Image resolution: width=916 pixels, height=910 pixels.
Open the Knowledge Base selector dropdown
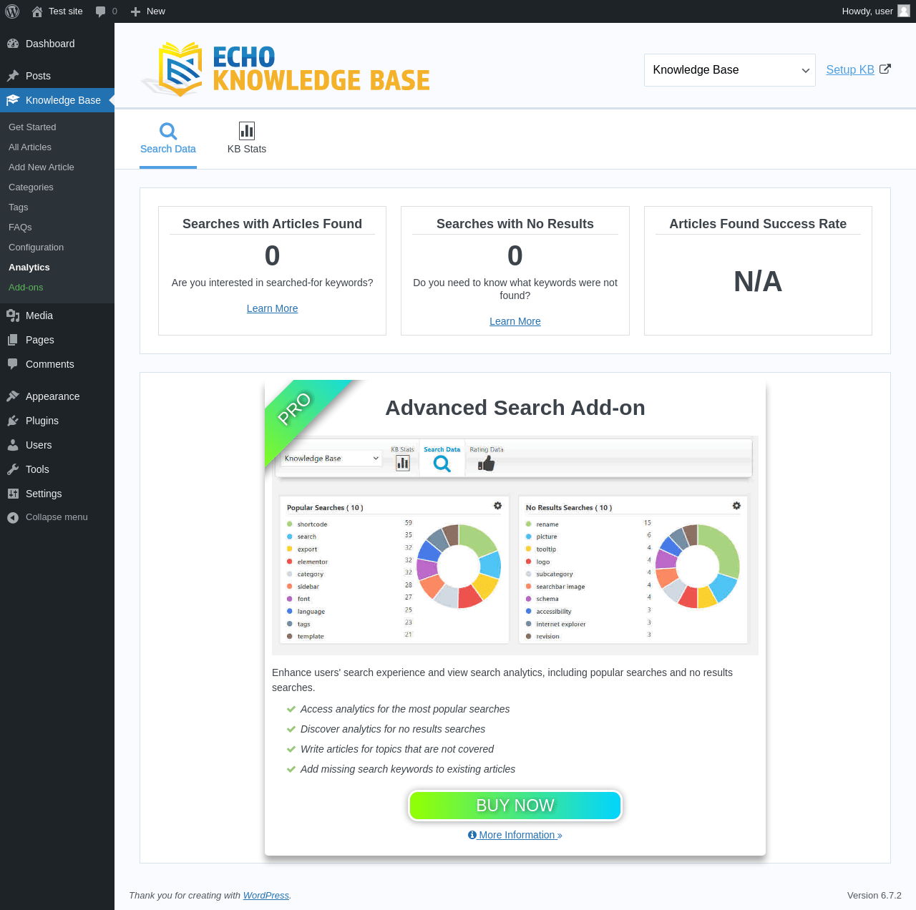pos(730,70)
